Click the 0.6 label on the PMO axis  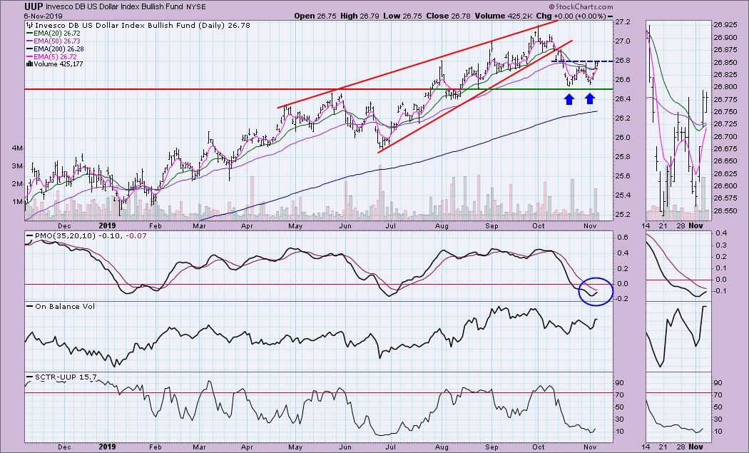click(x=621, y=237)
